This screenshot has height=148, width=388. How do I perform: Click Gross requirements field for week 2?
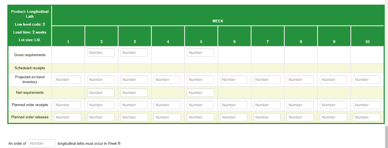101,53
